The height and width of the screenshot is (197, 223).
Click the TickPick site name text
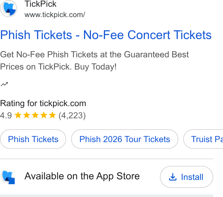pyautogui.click(x=40, y=4)
